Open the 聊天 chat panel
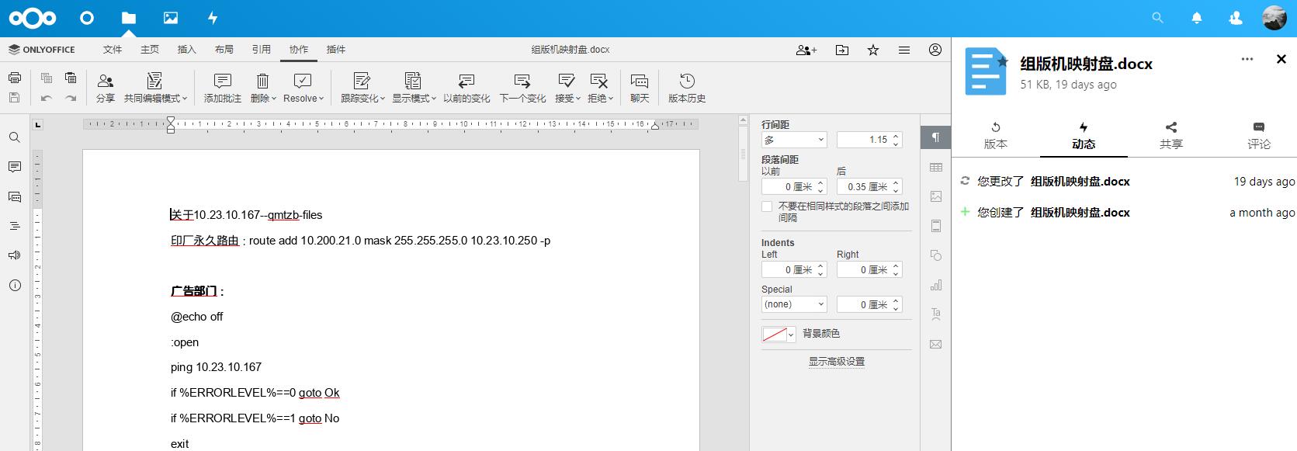 tap(640, 88)
